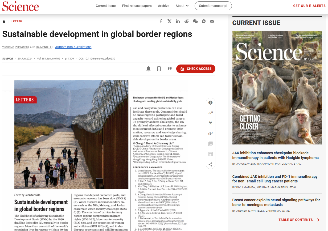Expand the About dropdown menu
Screen dimensions: 328x231
tap(182, 6)
